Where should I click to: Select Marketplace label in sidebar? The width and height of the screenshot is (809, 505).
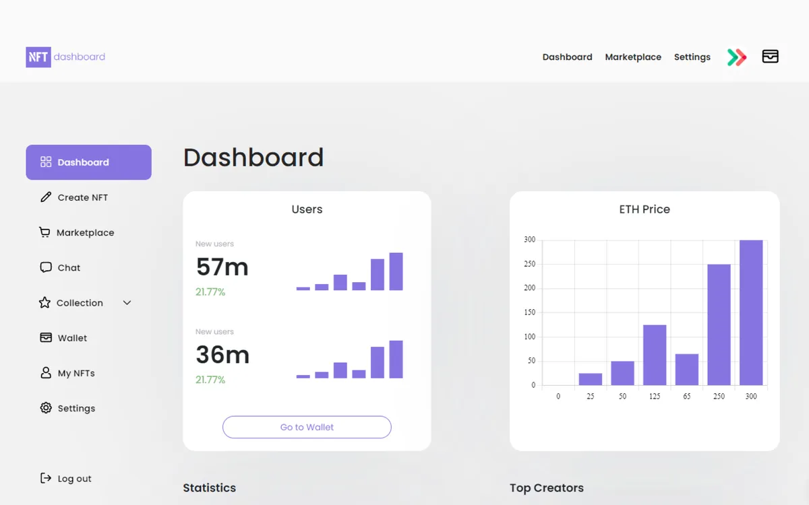(86, 232)
